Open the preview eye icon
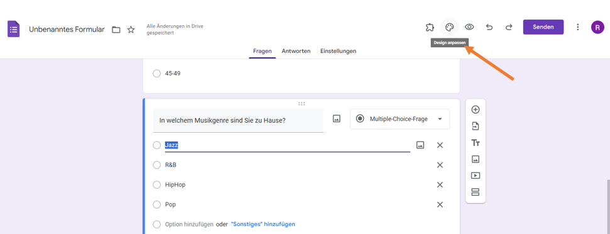The width and height of the screenshot is (610, 234). [x=469, y=27]
